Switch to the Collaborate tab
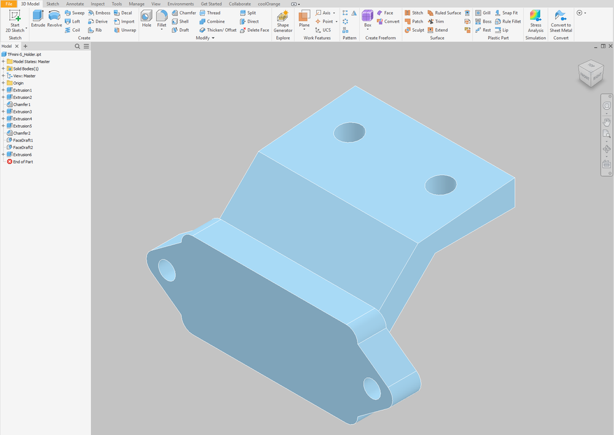Viewport: 614px width, 435px height. (239, 4)
